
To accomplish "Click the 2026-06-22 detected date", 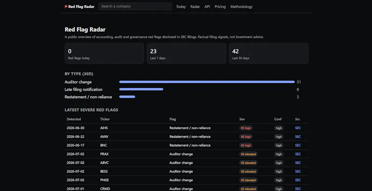I will (75, 137).
